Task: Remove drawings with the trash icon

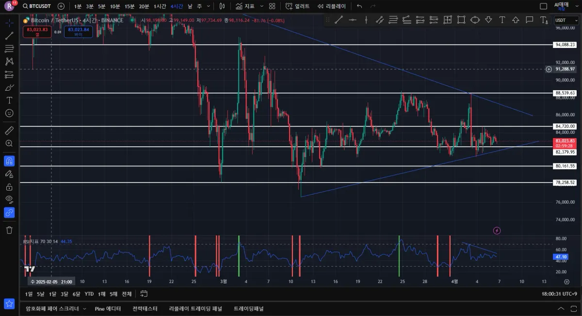Action: [9, 230]
